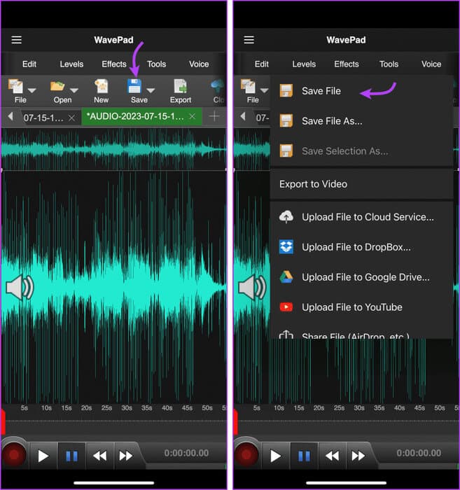
Task: Select Effects tab in left screen
Action: [114, 64]
